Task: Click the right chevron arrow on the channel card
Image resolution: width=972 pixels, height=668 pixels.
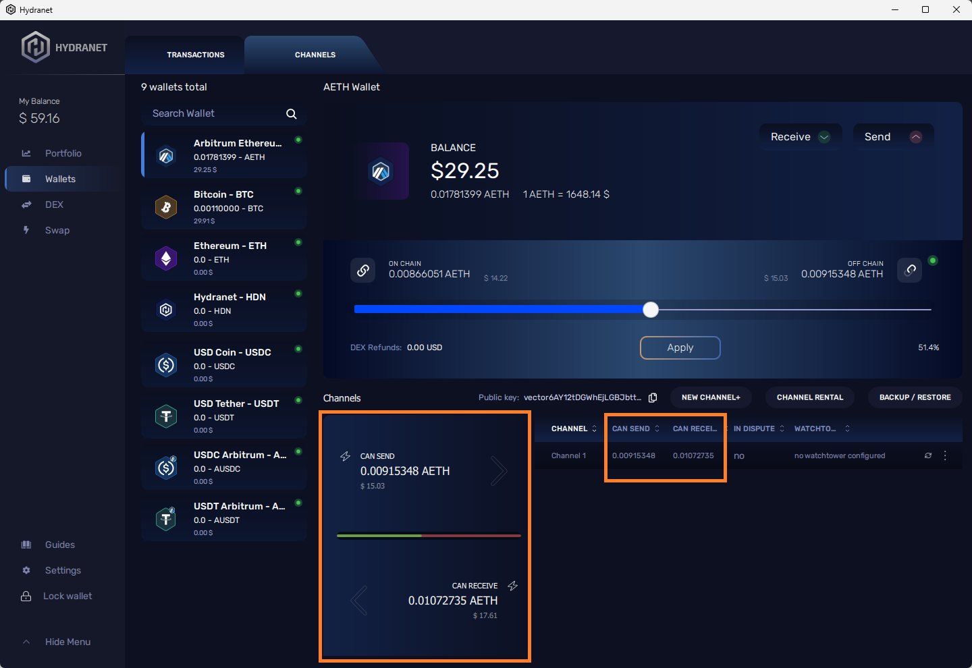Action: tap(499, 471)
